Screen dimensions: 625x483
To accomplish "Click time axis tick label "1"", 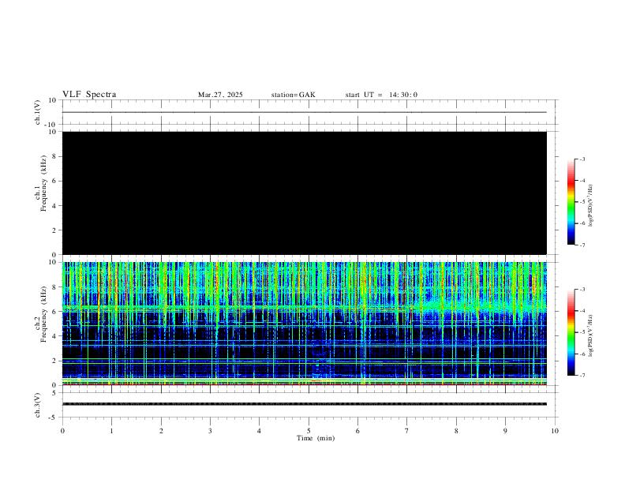I will (x=111, y=431).
